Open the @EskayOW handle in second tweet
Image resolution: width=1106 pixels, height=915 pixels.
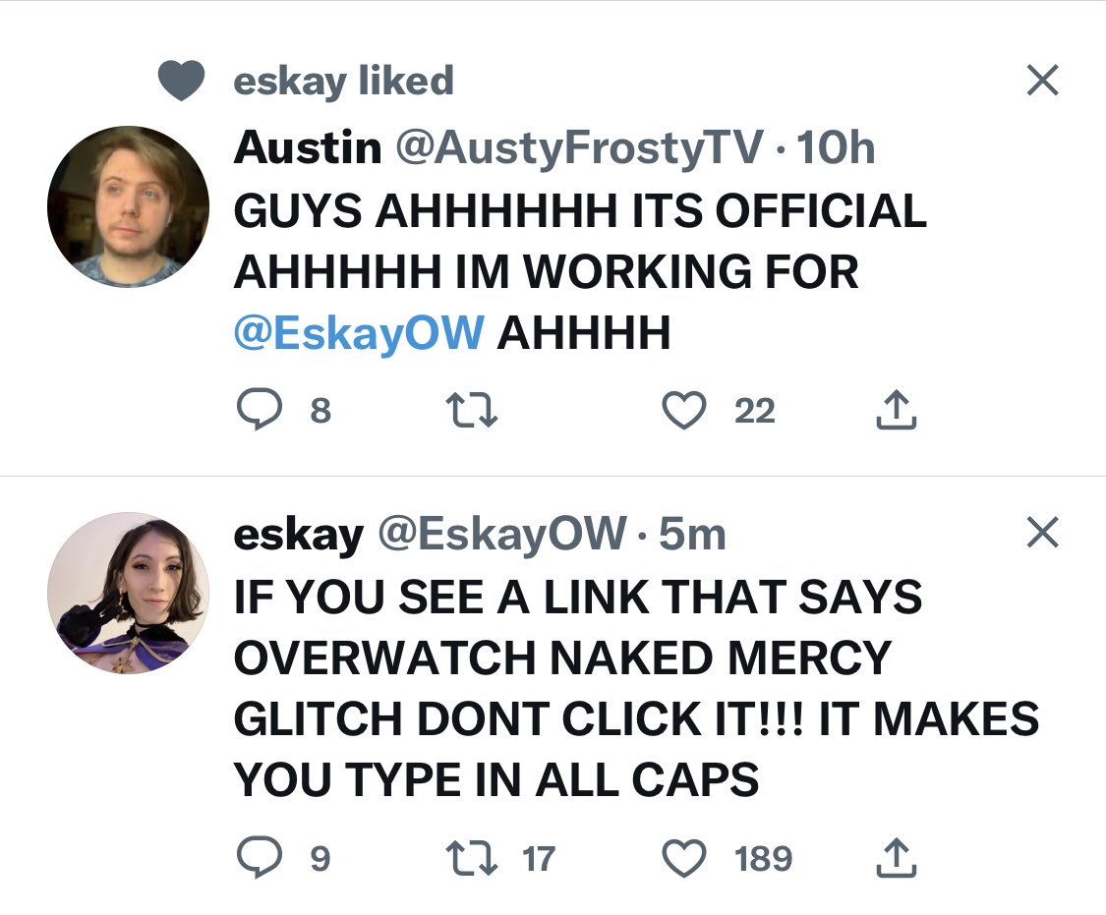[503, 535]
